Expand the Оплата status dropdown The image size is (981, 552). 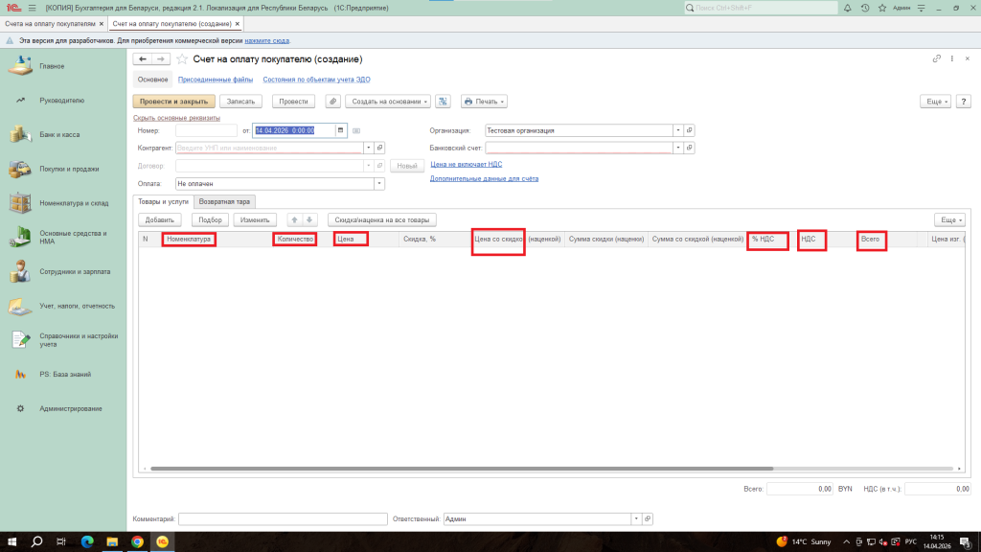pos(378,183)
